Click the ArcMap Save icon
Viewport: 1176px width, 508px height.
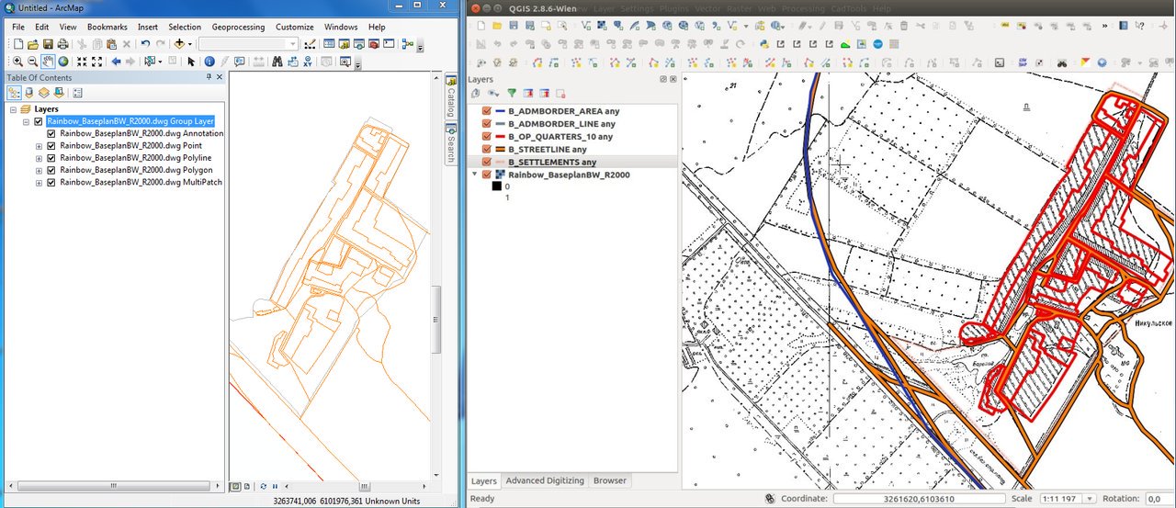click(x=48, y=44)
